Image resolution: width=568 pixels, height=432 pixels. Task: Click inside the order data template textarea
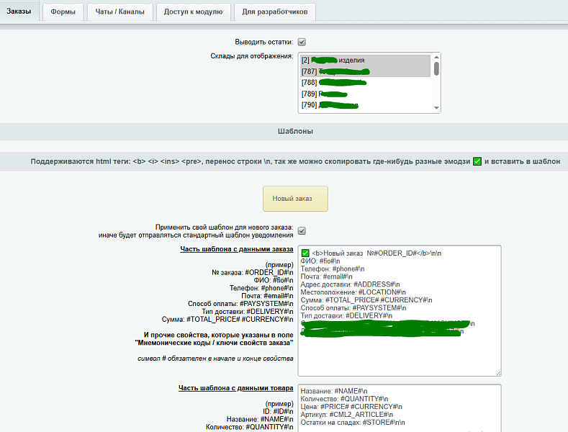(400, 310)
